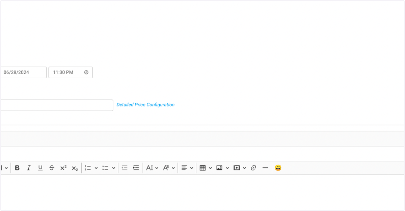The width and height of the screenshot is (405, 211).
Task: Toggle bold formatting in the editor toolbar
Action: coord(17,168)
